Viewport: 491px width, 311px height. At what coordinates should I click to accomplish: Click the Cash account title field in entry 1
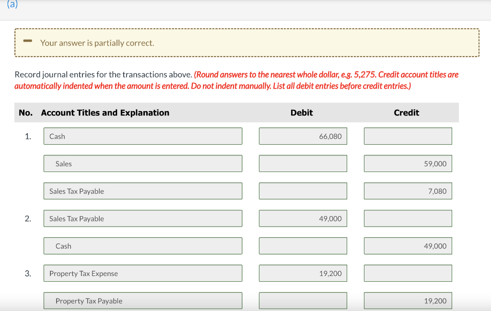point(142,136)
